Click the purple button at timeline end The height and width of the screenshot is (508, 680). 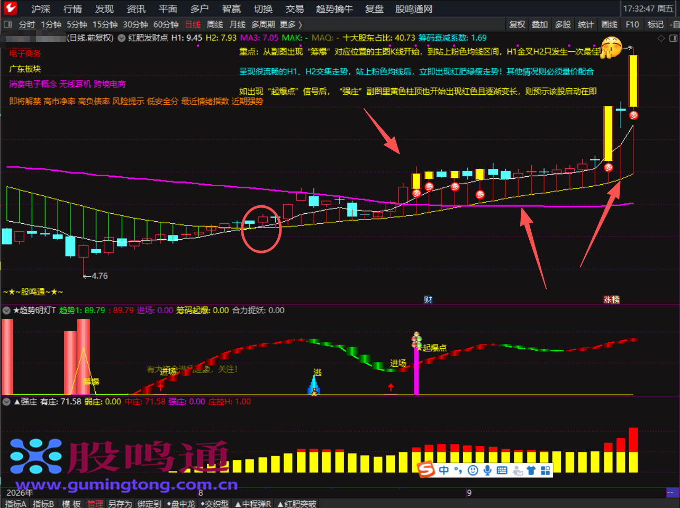[672, 493]
